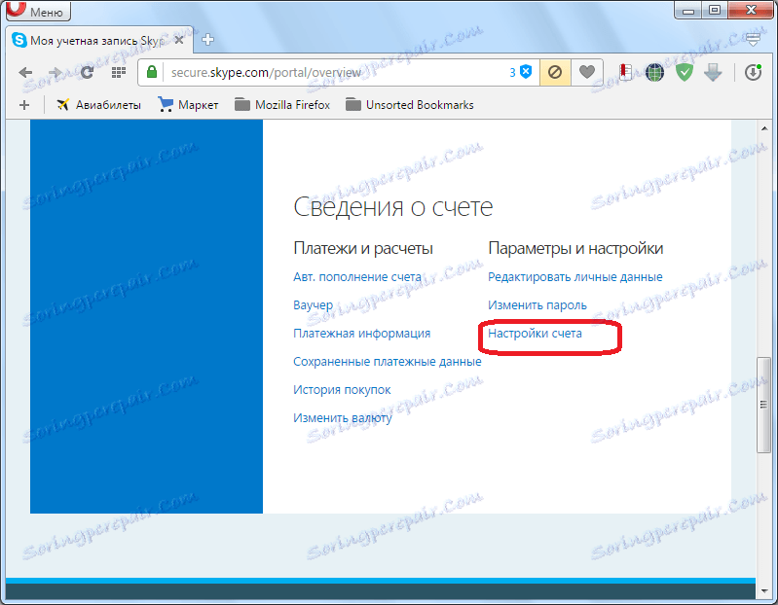Click the page scroll down arrow
The height and width of the screenshot is (605, 778).
[764, 590]
